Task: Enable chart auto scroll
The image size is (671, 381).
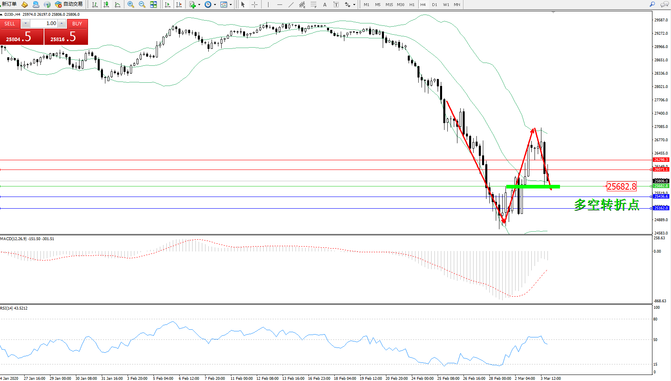Action: [x=167, y=4]
